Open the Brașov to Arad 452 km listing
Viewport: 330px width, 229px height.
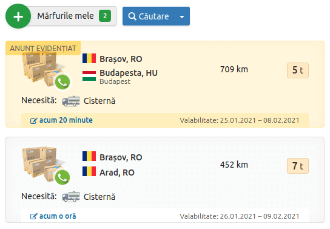pyautogui.click(x=165, y=180)
